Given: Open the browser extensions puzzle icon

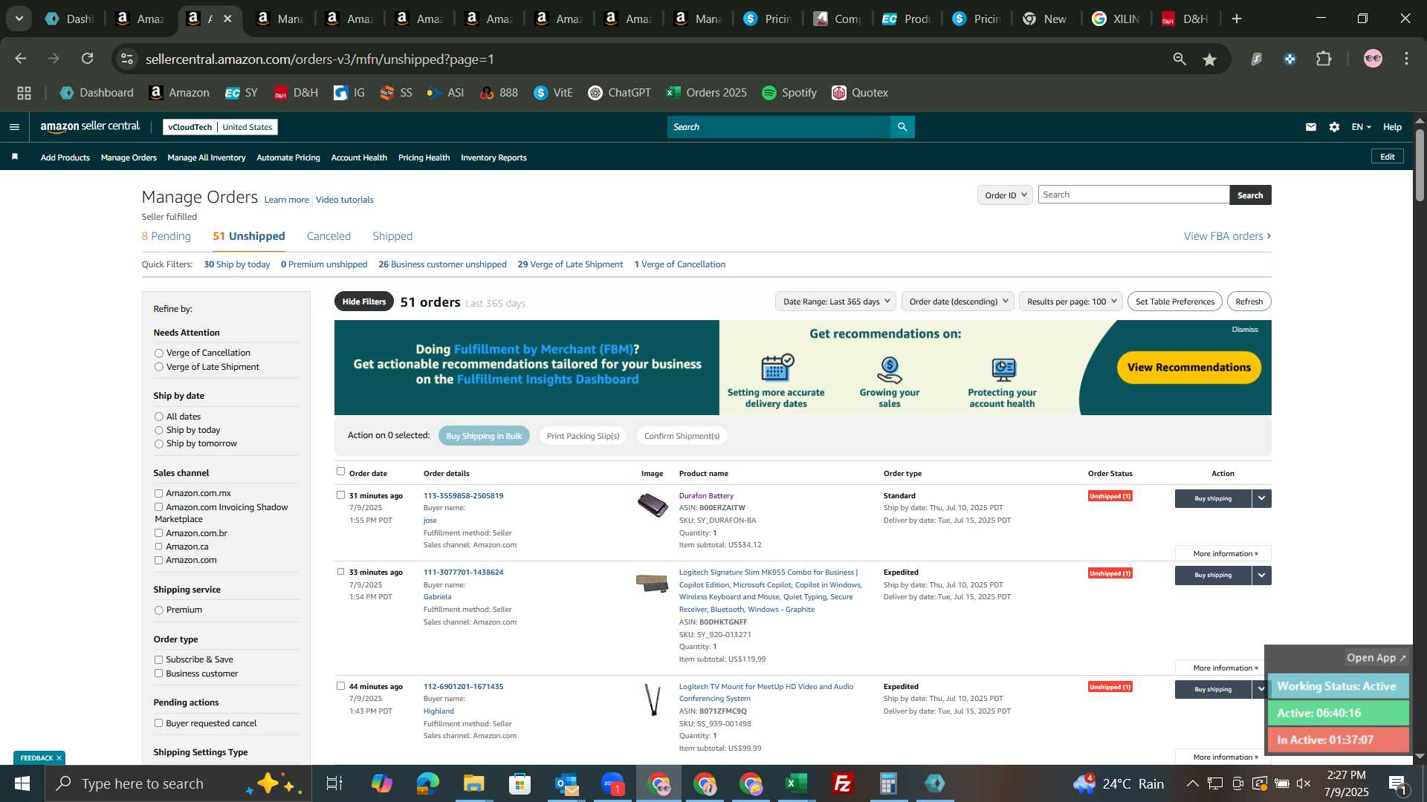Looking at the screenshot, I should (1324, 59).
